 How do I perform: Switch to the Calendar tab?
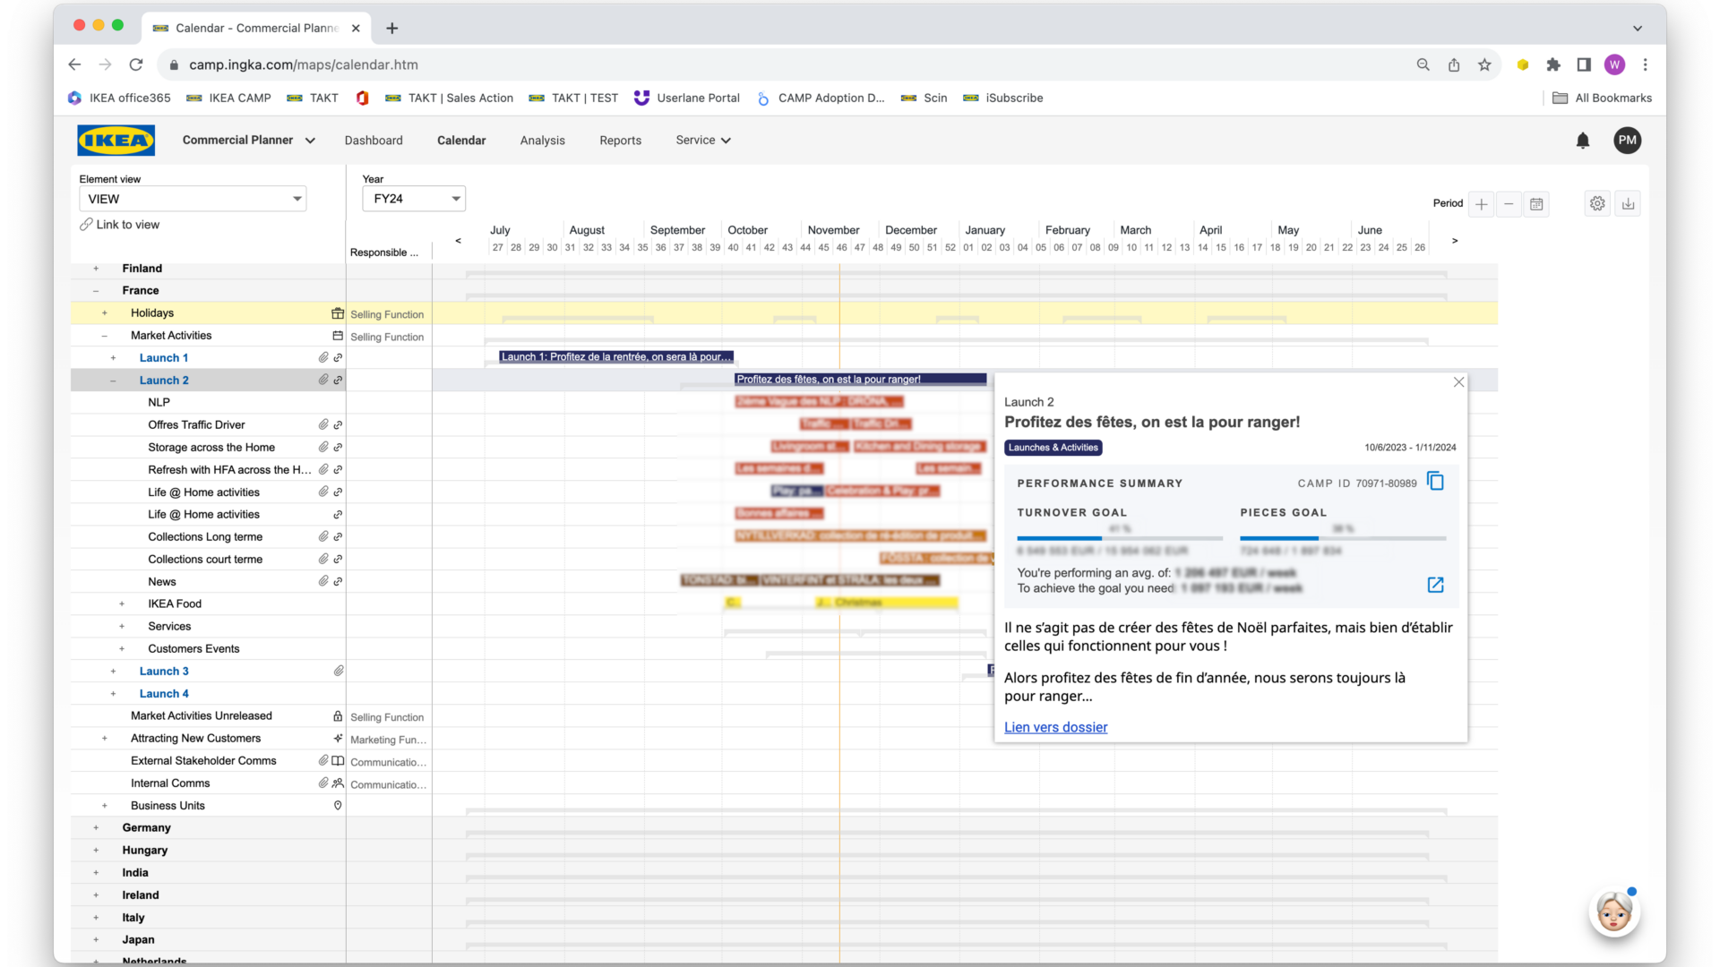461,141
